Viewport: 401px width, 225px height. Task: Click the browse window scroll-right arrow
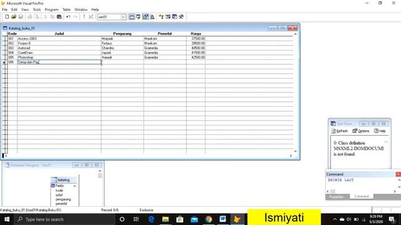[291, 156]
